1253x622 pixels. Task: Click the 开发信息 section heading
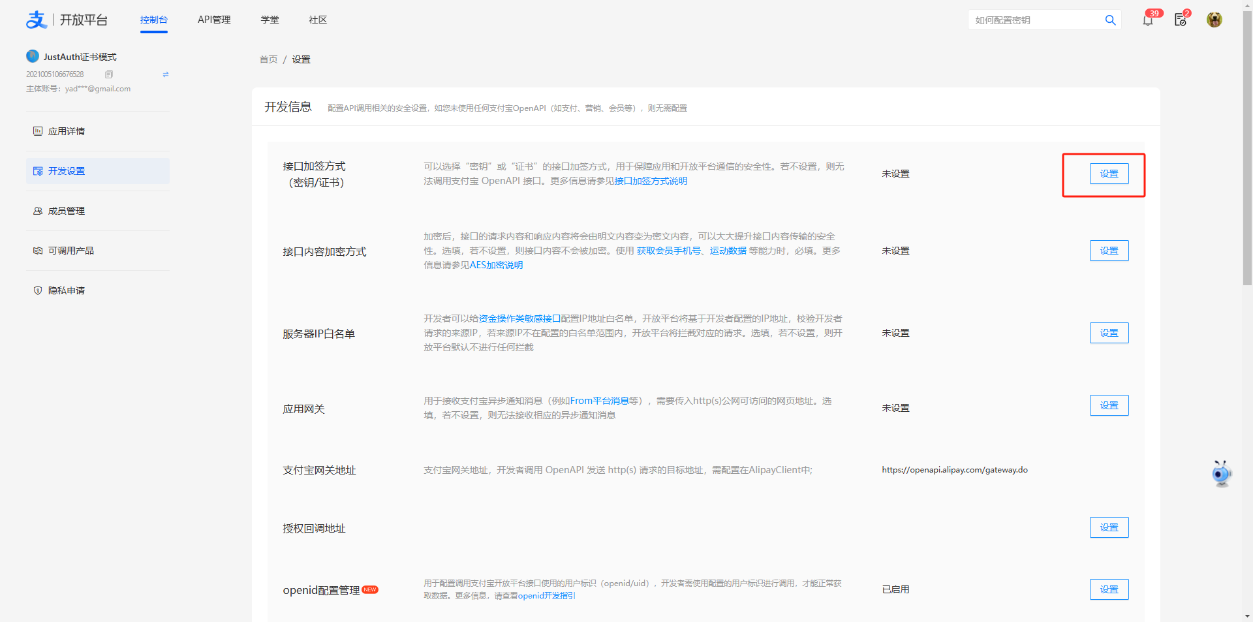288,107
